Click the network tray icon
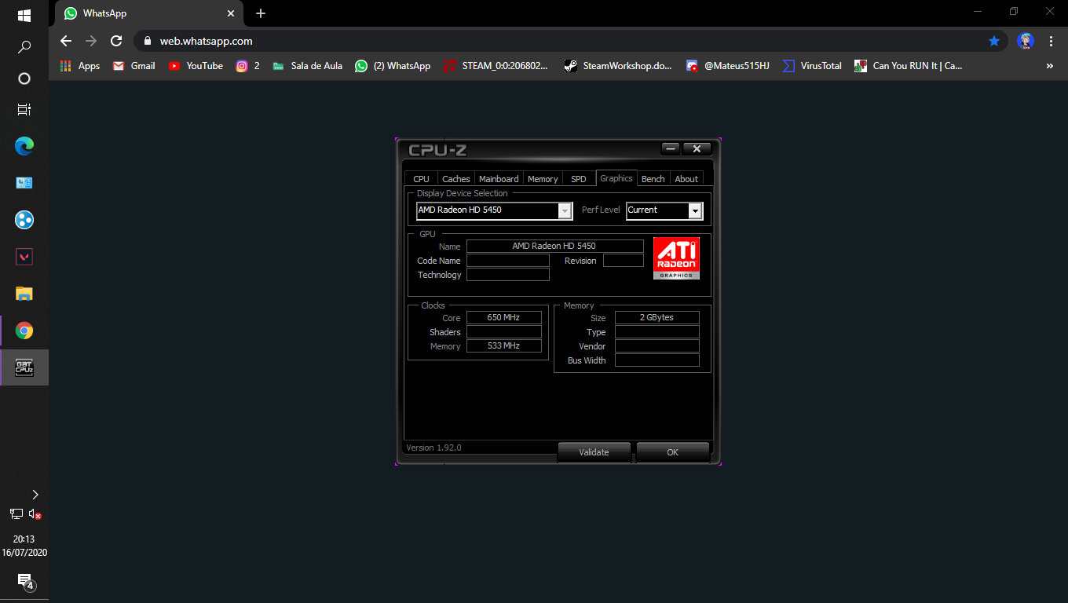This screenshot has height=603, width=1068. click(x=16, y=514)
